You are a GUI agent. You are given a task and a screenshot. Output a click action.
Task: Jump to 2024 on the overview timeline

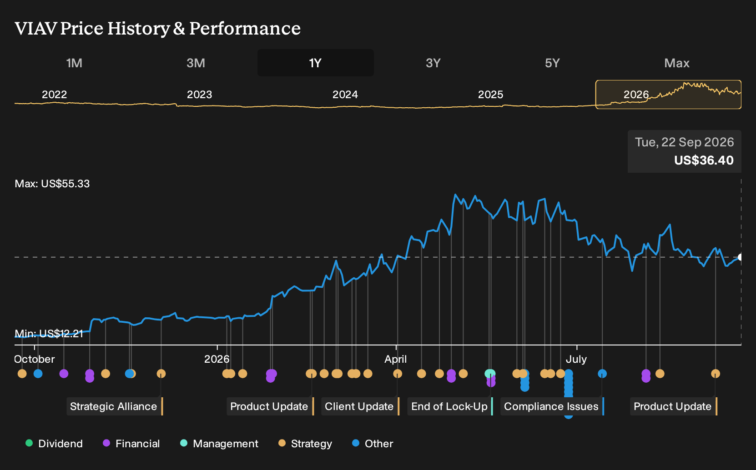click(345, 95)
